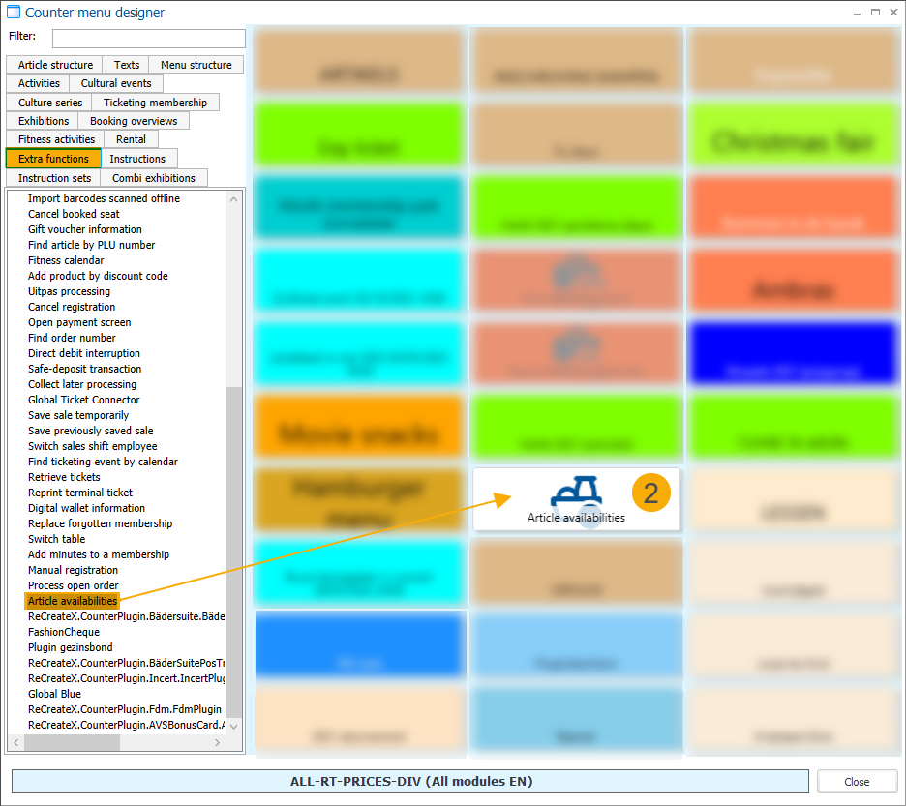Click into the Filter text field

[x=148, y=38]
